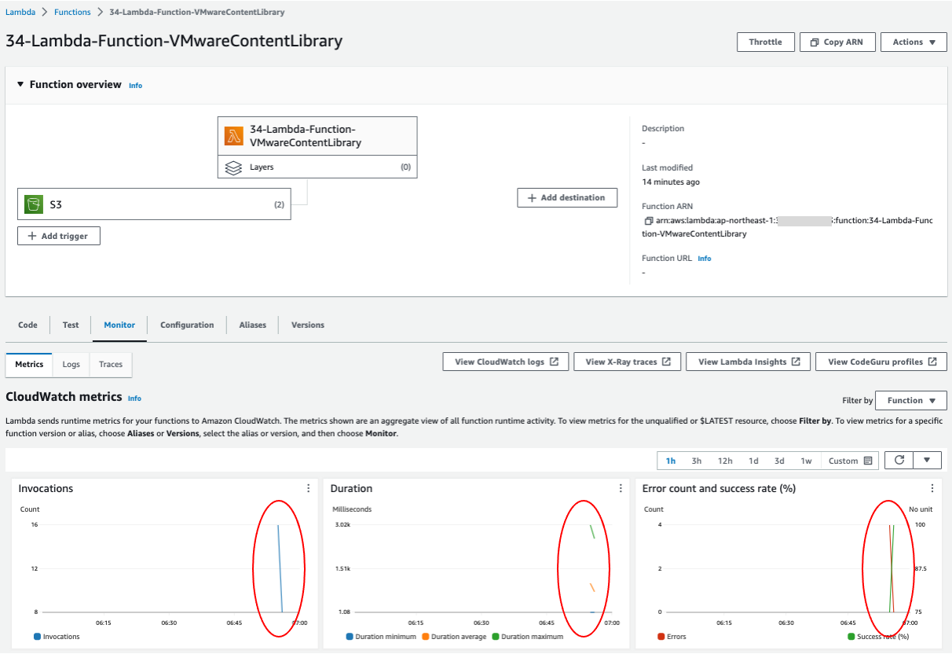Toggle the Duration maximum legend swatch
The height and width of the screenshot is (654, 952).
[x=496, y=637]
